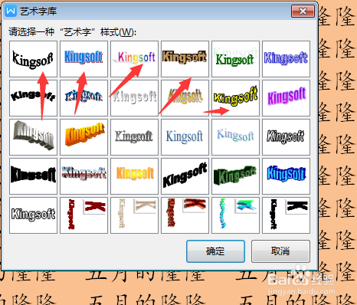Select the gray 3D perspective Kingsoft style
Viewport: 357px width, 305px height.
point(33,137)
